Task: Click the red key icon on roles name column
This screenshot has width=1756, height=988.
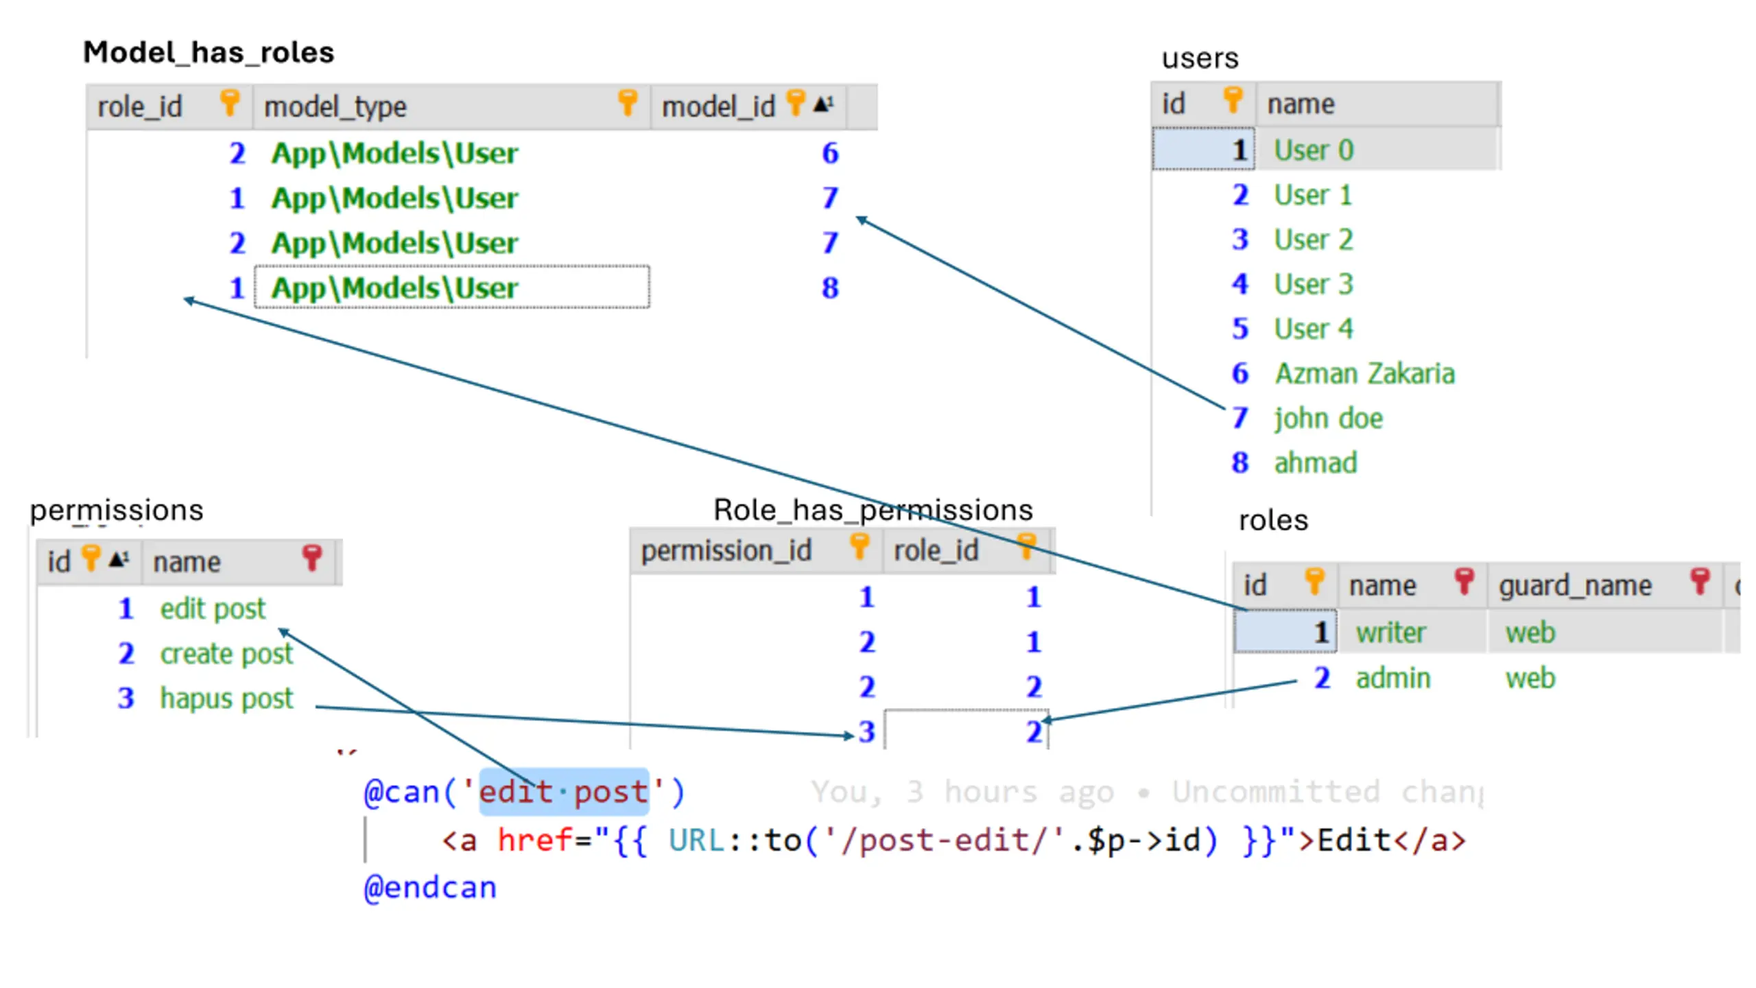Action: 1463,581
